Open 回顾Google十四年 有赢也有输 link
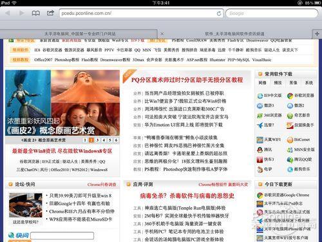 coord(79,203)
